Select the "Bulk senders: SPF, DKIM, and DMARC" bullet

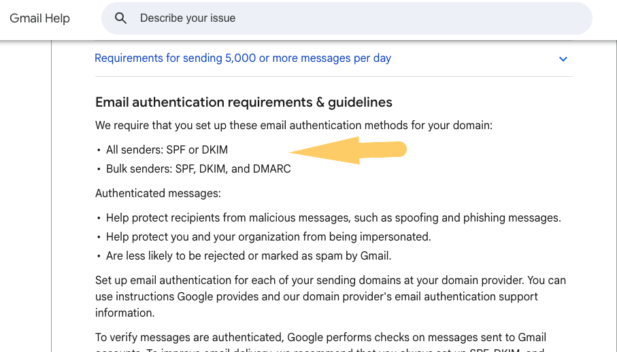[x=199, y=169]
